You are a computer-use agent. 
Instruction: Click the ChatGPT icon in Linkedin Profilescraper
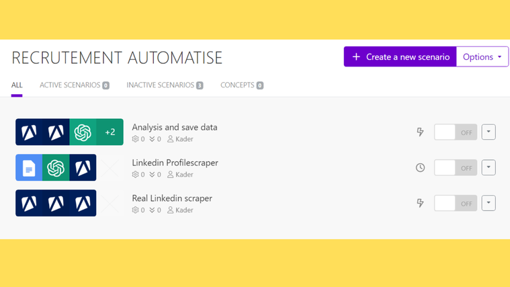point(56,168)
